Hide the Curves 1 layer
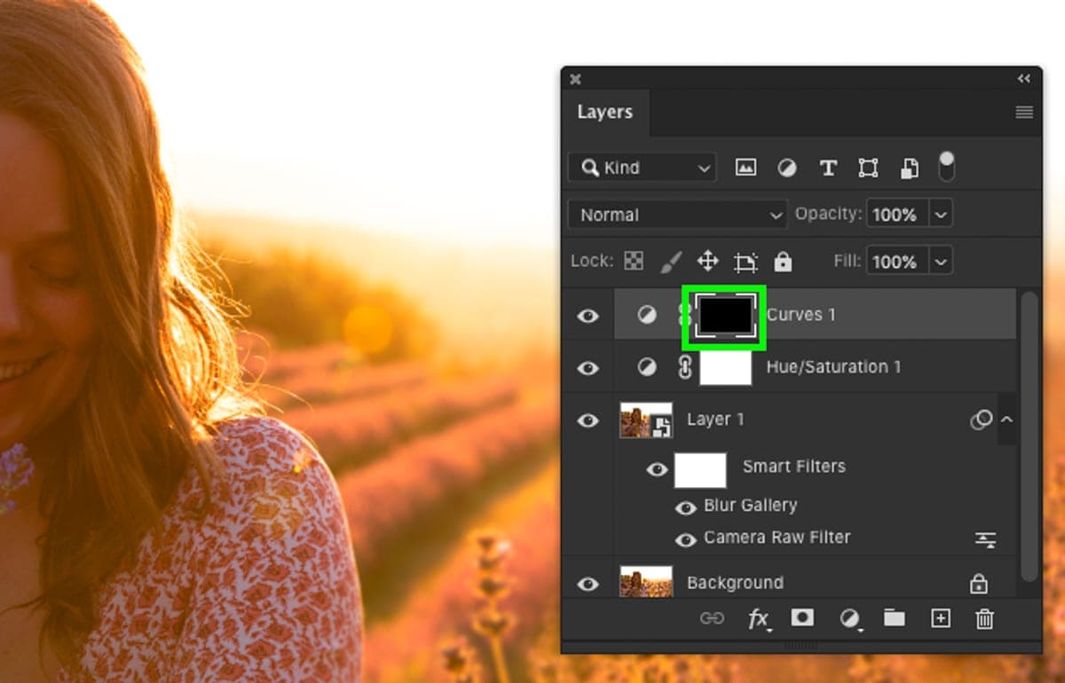Screen dimensions: 1065x683 coord(588,315)
